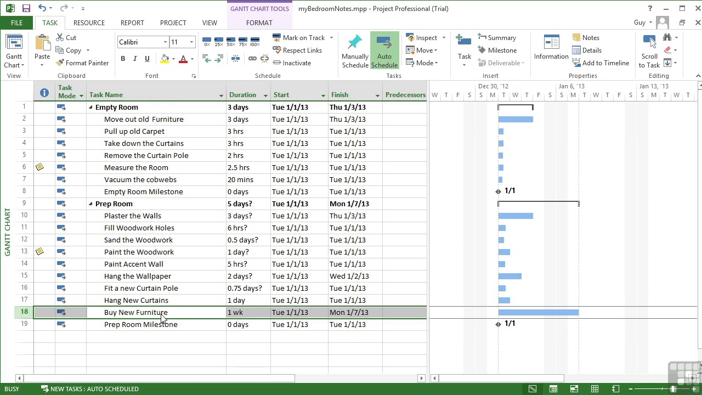Screen dimensions: 702x395
Task: Open the Notes for the task
Action: point(586,37)
